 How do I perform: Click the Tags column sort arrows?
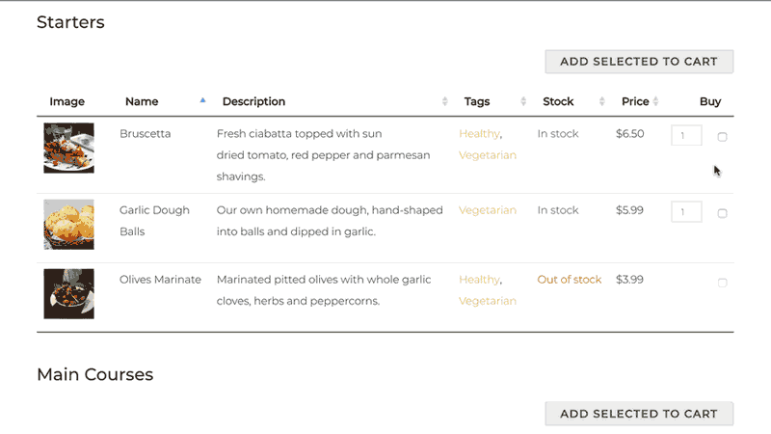523,101
